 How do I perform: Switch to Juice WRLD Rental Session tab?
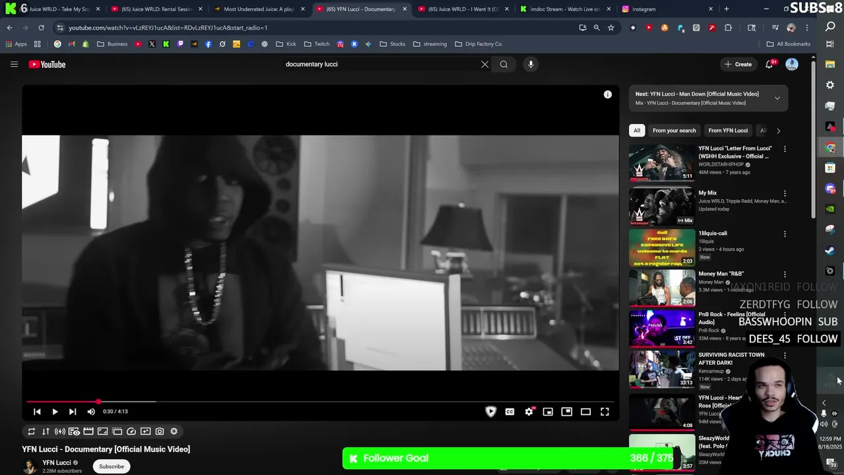pos(157,9)
